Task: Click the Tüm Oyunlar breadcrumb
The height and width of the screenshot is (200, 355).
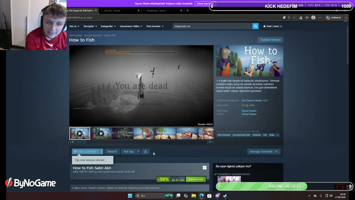Action: [x=75, y=36]
